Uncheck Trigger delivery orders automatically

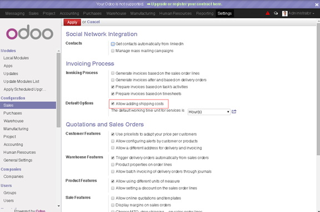pos(113,158)
